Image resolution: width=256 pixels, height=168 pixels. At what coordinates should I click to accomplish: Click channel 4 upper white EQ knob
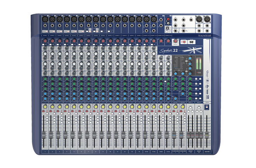tap(67, 53)
